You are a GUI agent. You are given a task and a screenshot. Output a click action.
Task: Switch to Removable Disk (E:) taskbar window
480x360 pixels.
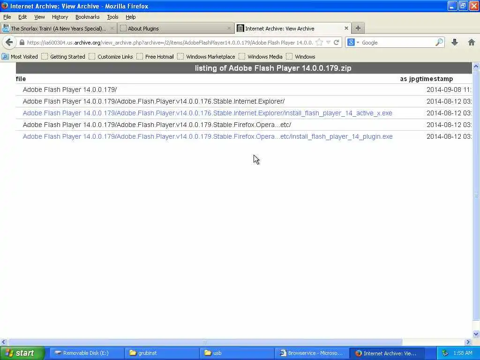(86, 353)
